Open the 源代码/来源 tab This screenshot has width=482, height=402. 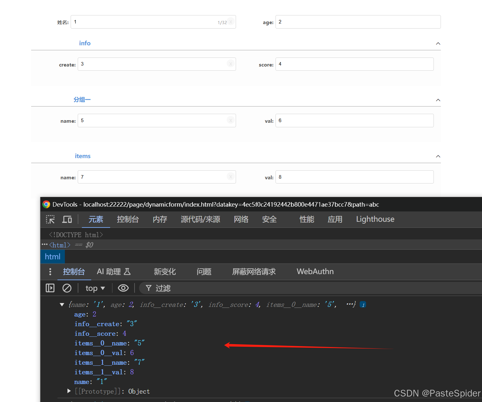(x=200, y=219)
